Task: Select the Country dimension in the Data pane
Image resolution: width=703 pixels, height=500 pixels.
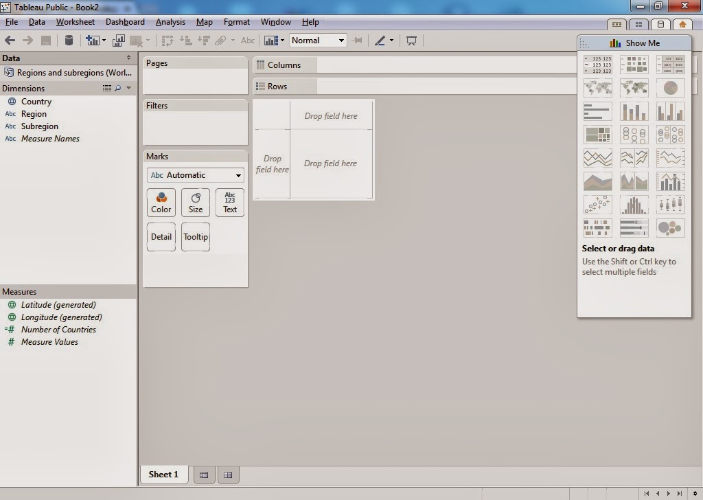Action: (x=36, y=101)
